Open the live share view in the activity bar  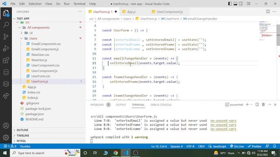click(6, 96)
